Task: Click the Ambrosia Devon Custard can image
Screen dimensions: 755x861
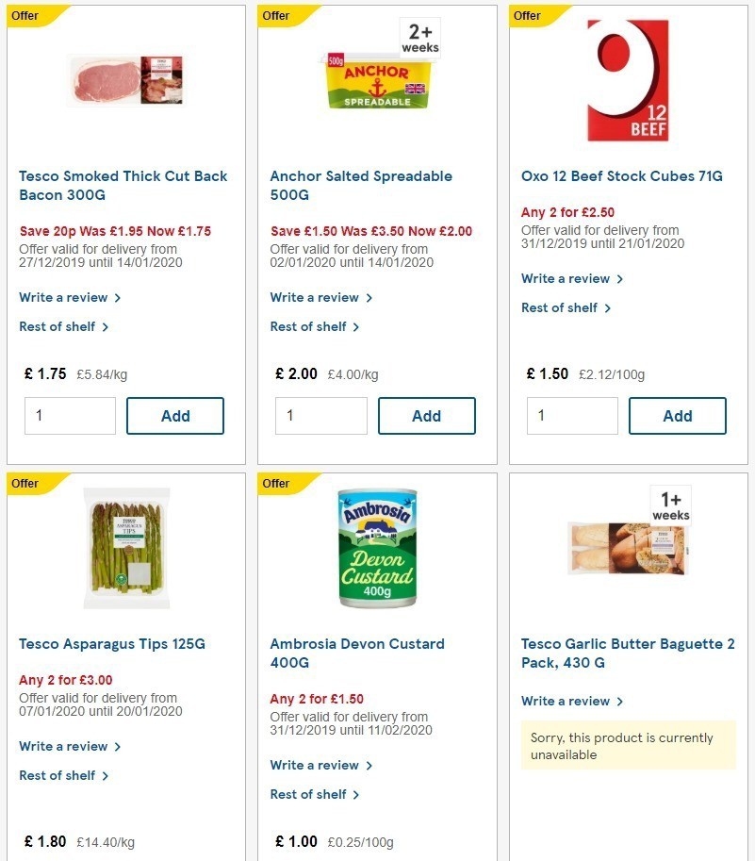Action: (376, 548)
